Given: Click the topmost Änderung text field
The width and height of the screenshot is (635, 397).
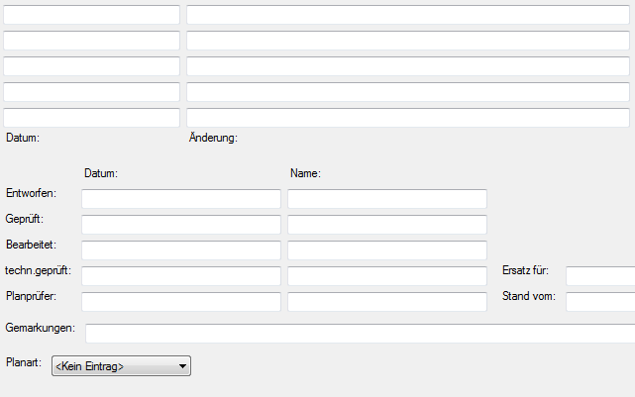Looking at the screenshot, I should [x=408, y=15].
